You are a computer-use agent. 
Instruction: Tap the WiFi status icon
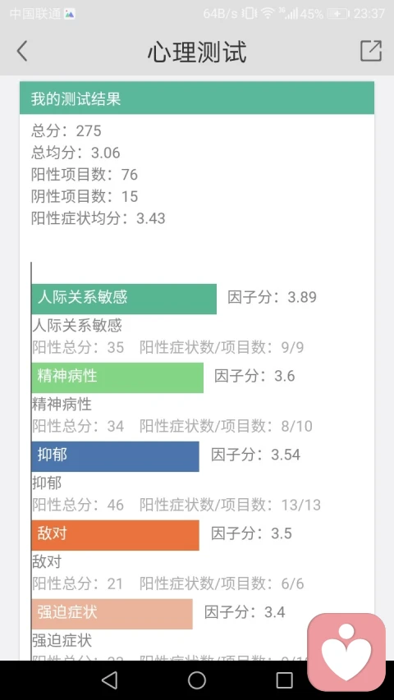(x=268, y=13)
